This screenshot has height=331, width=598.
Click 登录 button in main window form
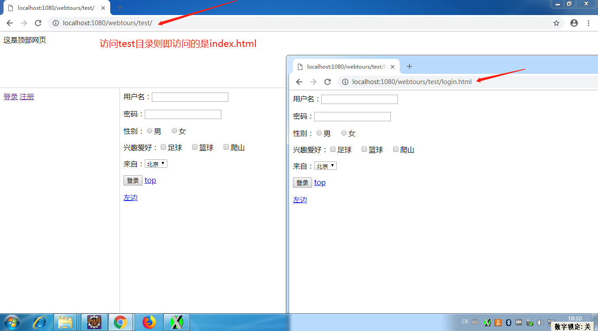(133, 181)
